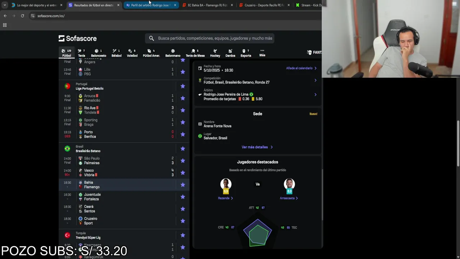This screenshot has width=460, height=259.
Task: Toggle favorite star for Trendyol Süper Lig
Action: [183, 235]
